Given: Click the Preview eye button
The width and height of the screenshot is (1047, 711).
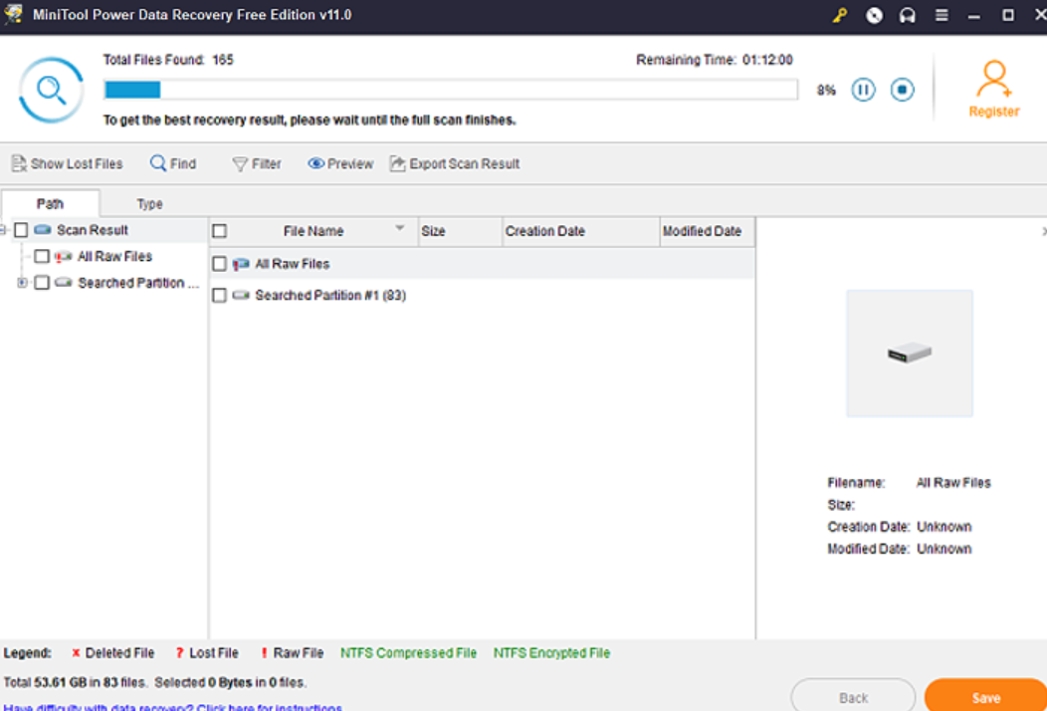Looking at the screenshot, I should click(339, 163).
